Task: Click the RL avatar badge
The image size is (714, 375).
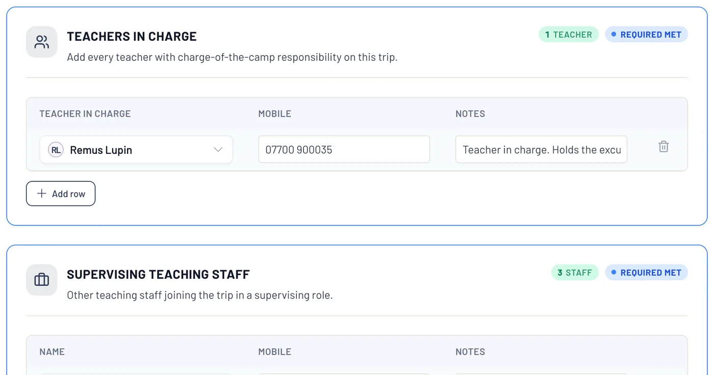Action: click(x=56, y=150)
